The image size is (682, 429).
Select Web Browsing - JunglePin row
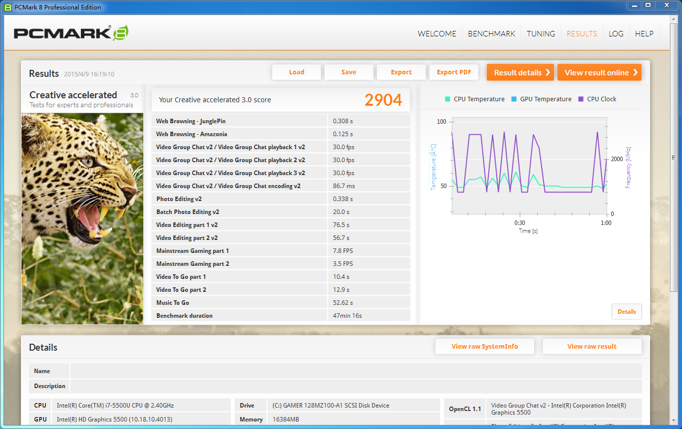click(281, 121)
